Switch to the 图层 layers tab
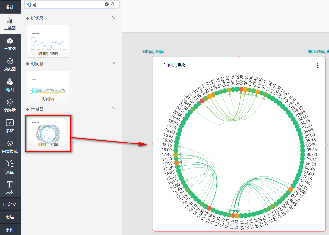Viewport: 329px width, 235px height. (x=10, y=217)
